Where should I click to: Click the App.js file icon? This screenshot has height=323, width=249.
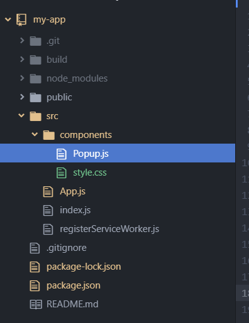pyautogui.click(x=48, y=191)
